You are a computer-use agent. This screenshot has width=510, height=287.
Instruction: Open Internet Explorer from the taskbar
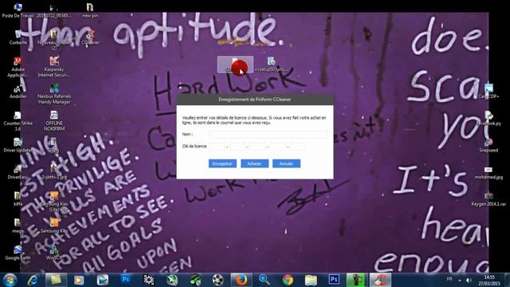(33, 280)
